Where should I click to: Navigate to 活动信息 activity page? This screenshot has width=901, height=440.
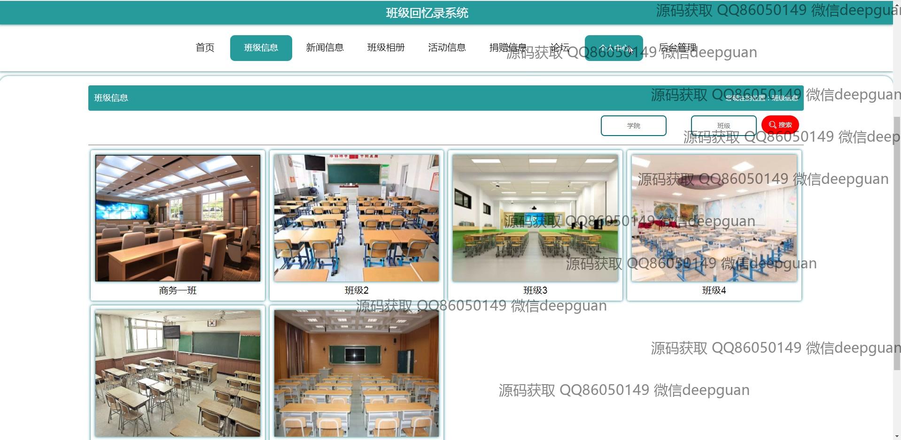[x=447, y=48]
